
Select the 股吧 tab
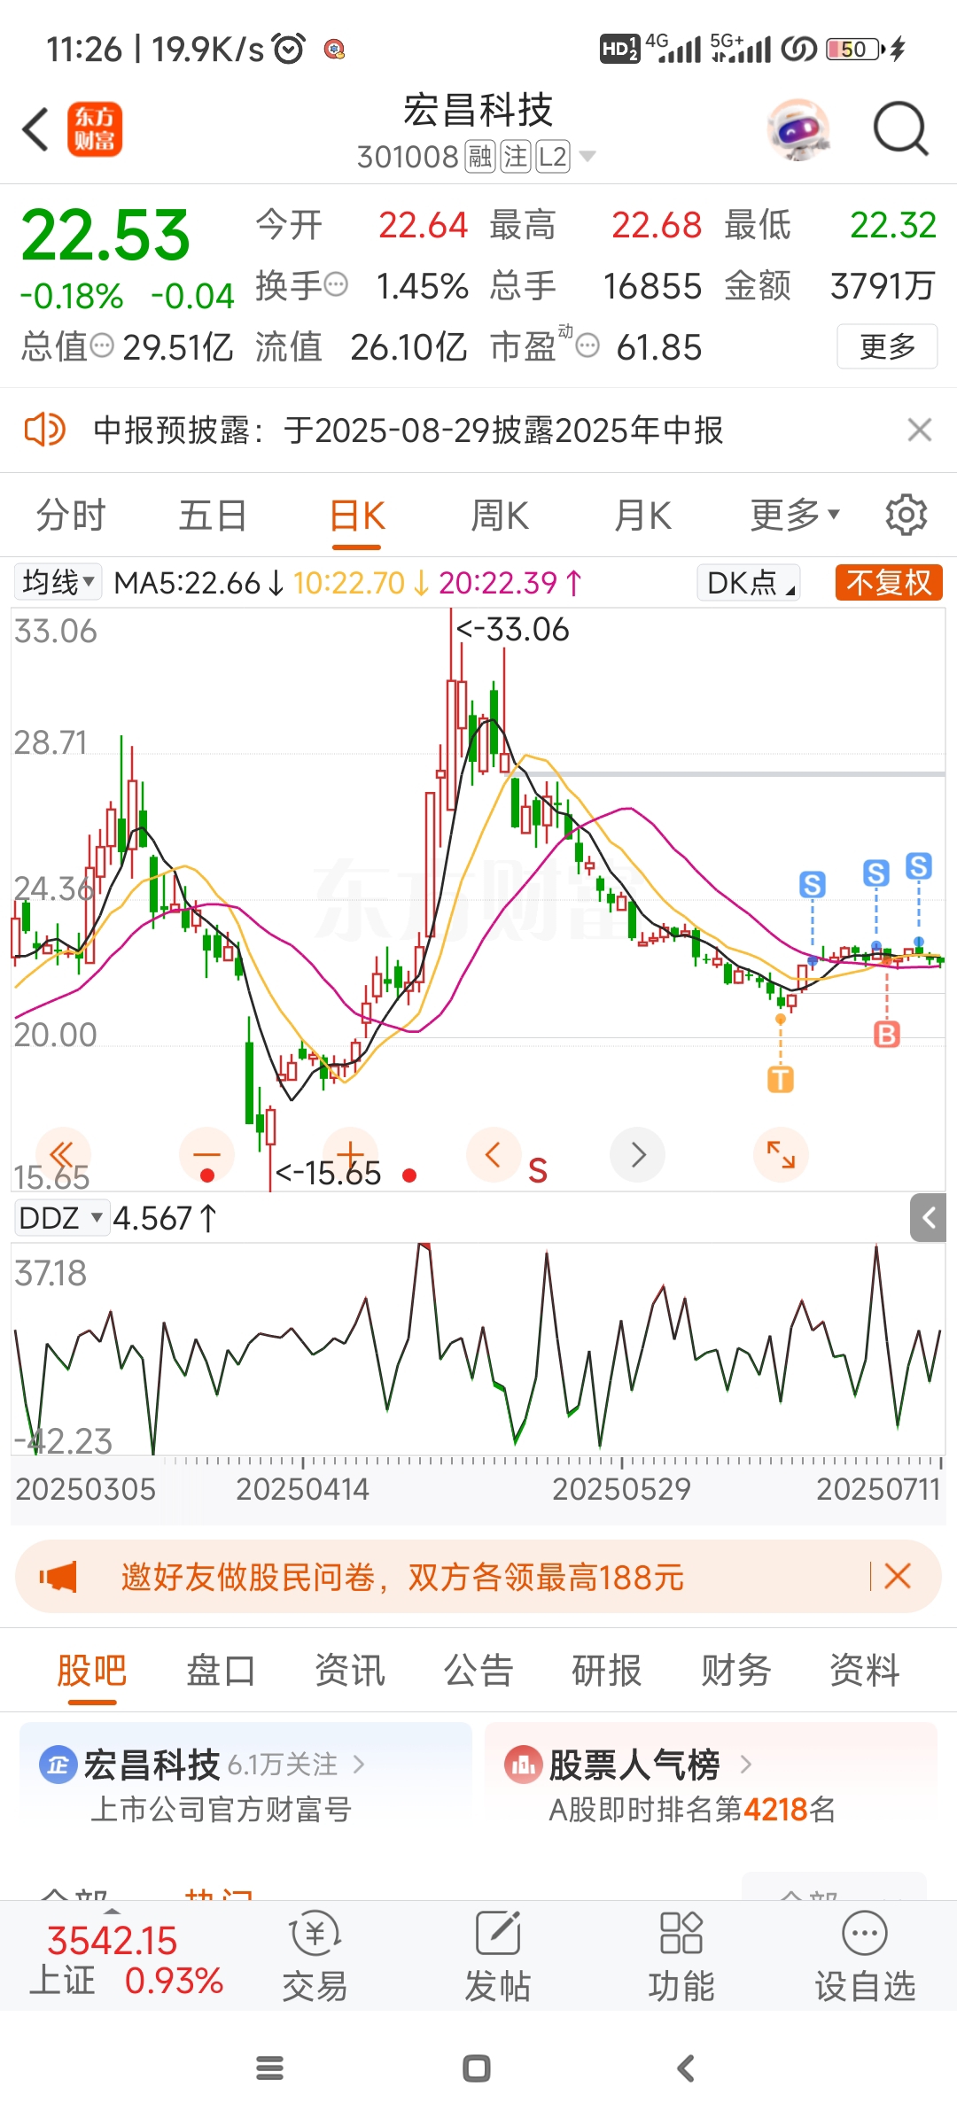92,1671
